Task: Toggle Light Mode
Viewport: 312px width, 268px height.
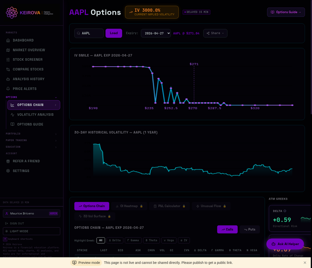Action: click(31, 231)
